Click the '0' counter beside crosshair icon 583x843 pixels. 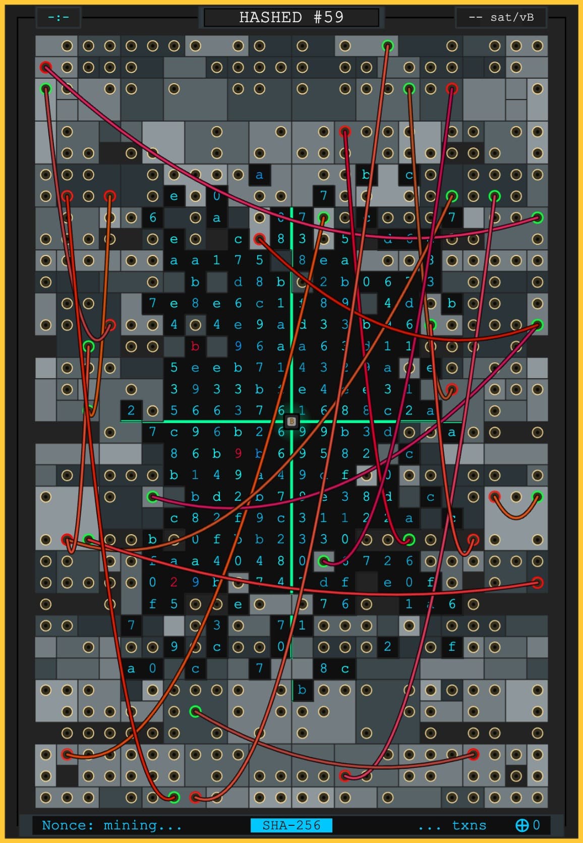(x=536, y=825)
